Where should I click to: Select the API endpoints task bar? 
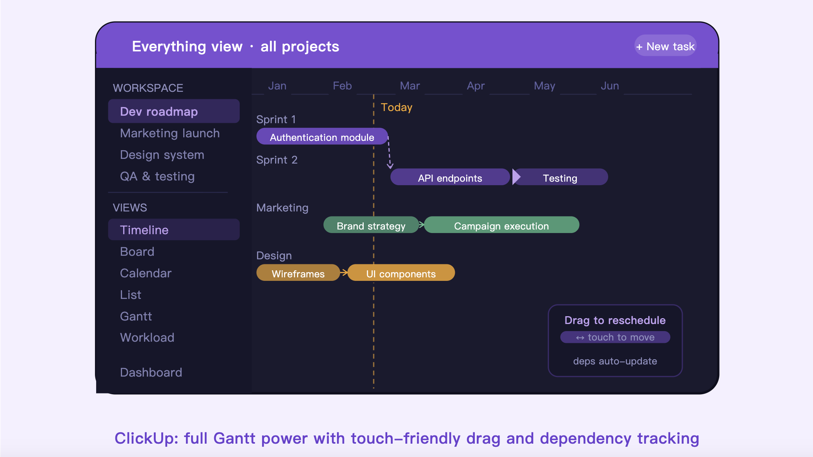coord(450,177)
